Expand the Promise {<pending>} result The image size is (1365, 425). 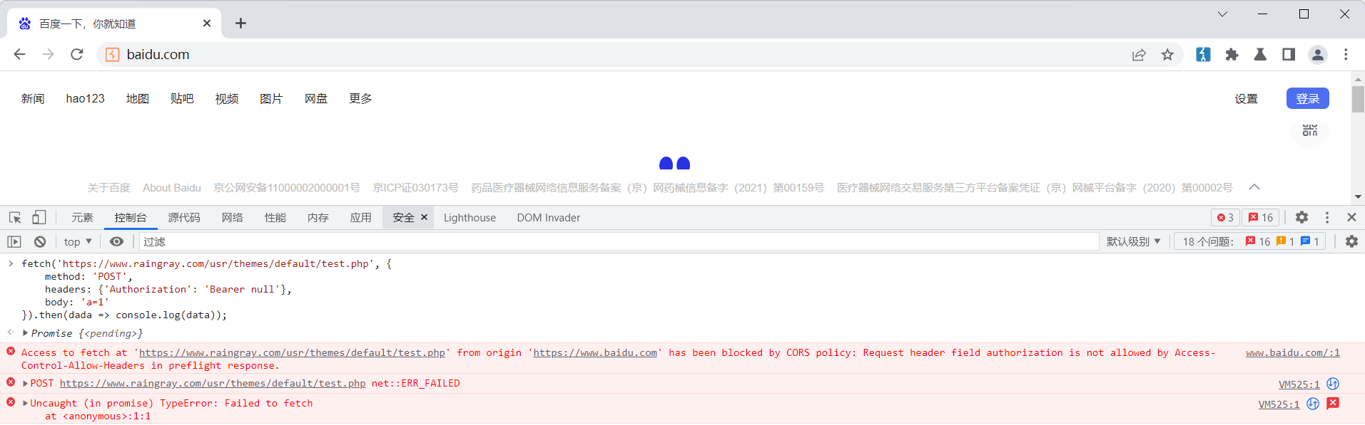coord(26,333)
